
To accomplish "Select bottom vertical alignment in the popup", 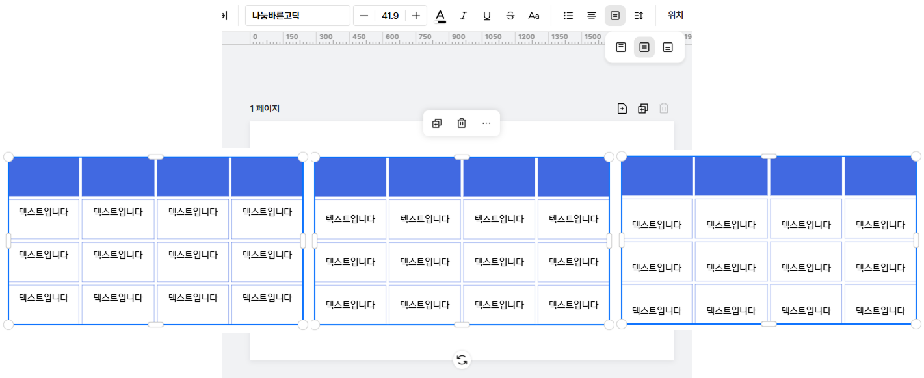I will coord(668,47).
